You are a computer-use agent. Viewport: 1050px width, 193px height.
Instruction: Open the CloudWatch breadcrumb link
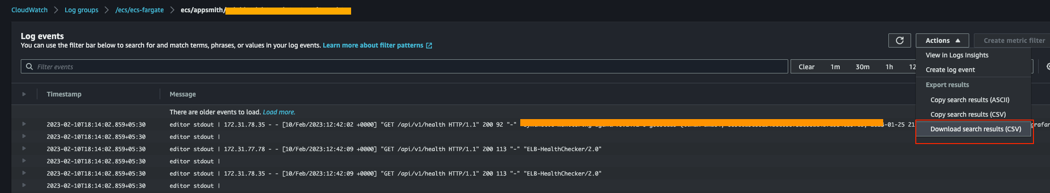pyautogui.click(x=29, y=10)
